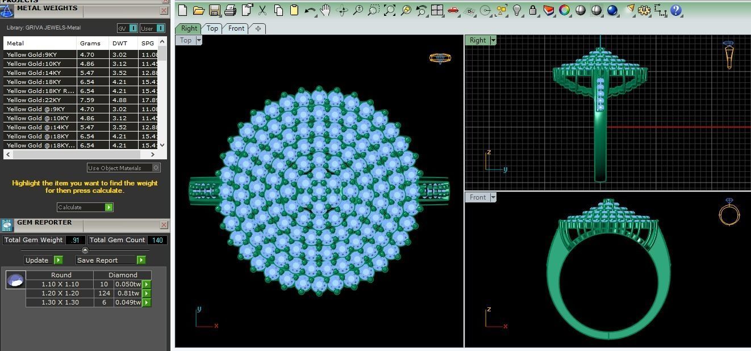Enable Use Object Materials option
The height and width of the screenshot is (351, 751).
pyautogui.click(x=124, y=168)
